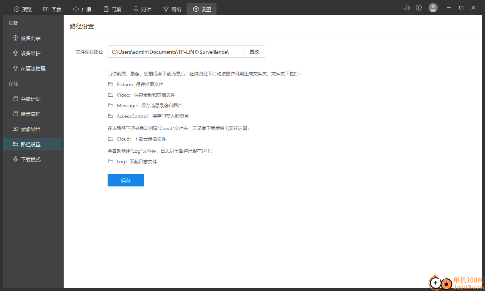Maximize the application window
This screenshot has height=291, width=485.
tap(461, 8)
